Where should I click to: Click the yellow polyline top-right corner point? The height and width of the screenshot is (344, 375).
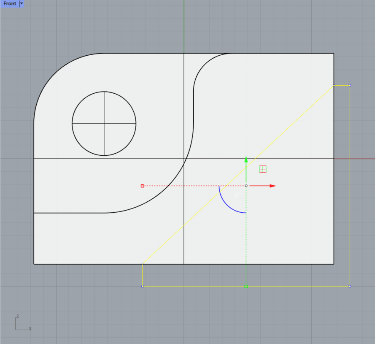pyautogui.click(x=350, y=85)
